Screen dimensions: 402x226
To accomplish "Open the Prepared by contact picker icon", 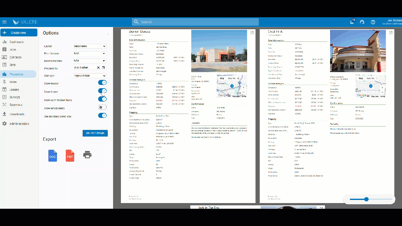I will click(104, 67).
